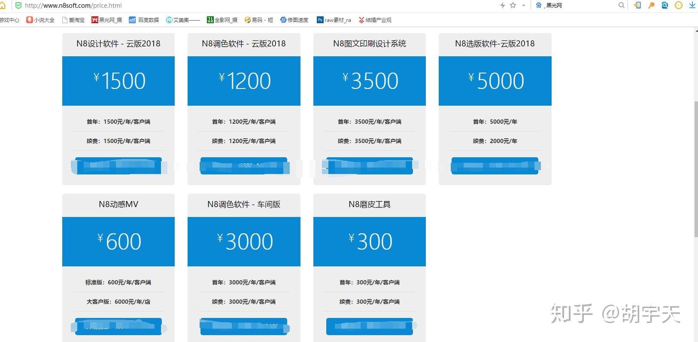This screenshot has height=342, width=698.
Task: Open the 易码 - 短 bookmark
Action: point(259,20)
